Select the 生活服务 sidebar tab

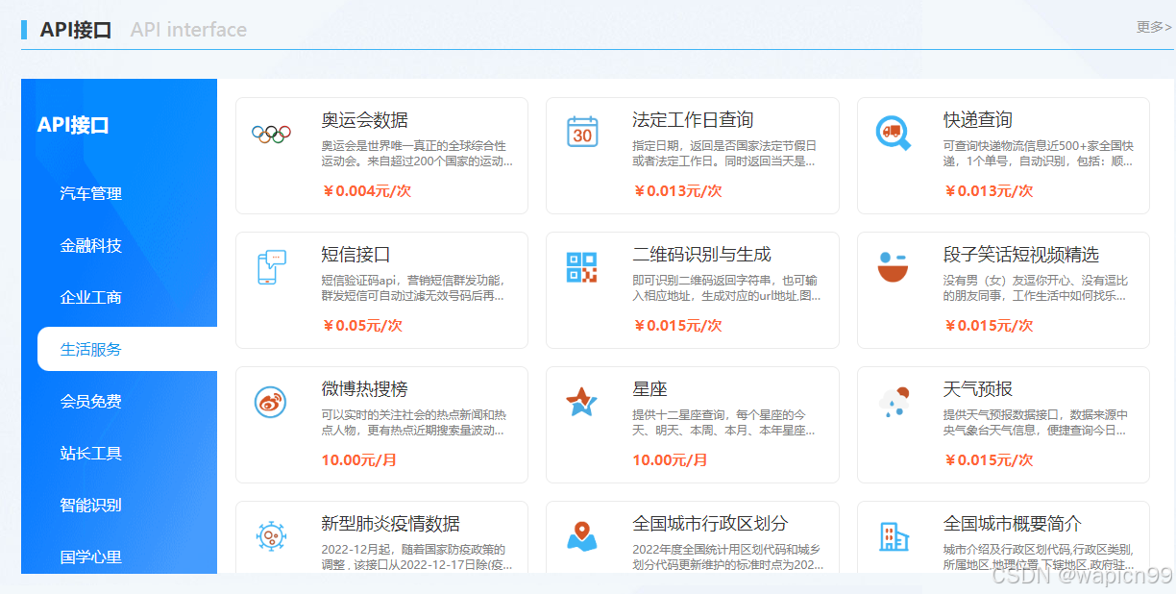coord(127,349)
